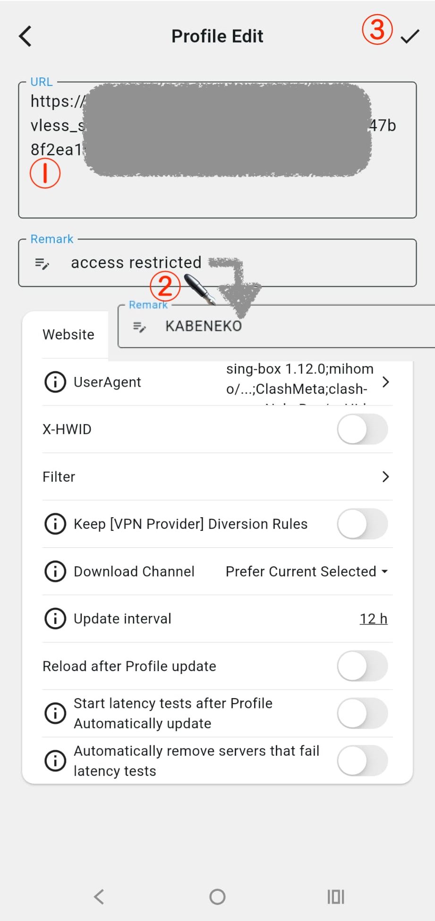Toggle automatic removal of failed servers
The image size is (435, 921).
(362, 761)
